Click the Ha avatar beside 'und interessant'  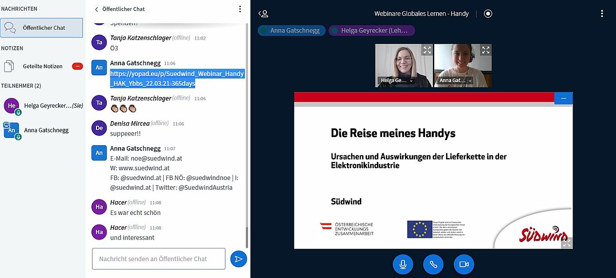[99, 232]
